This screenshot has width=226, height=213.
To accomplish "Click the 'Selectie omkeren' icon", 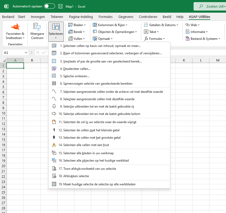I will 54,76.
